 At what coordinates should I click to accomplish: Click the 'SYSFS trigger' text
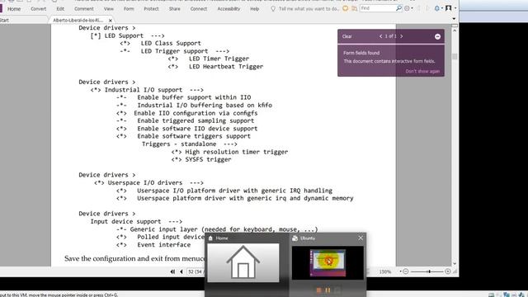[x=208, y=159]
